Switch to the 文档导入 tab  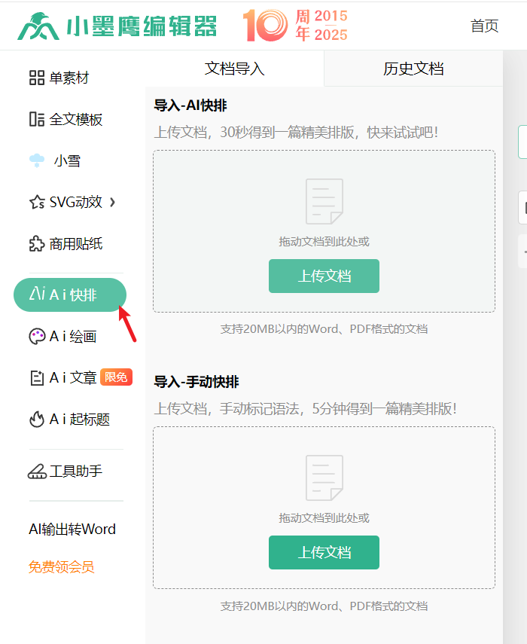click(234, 69)
